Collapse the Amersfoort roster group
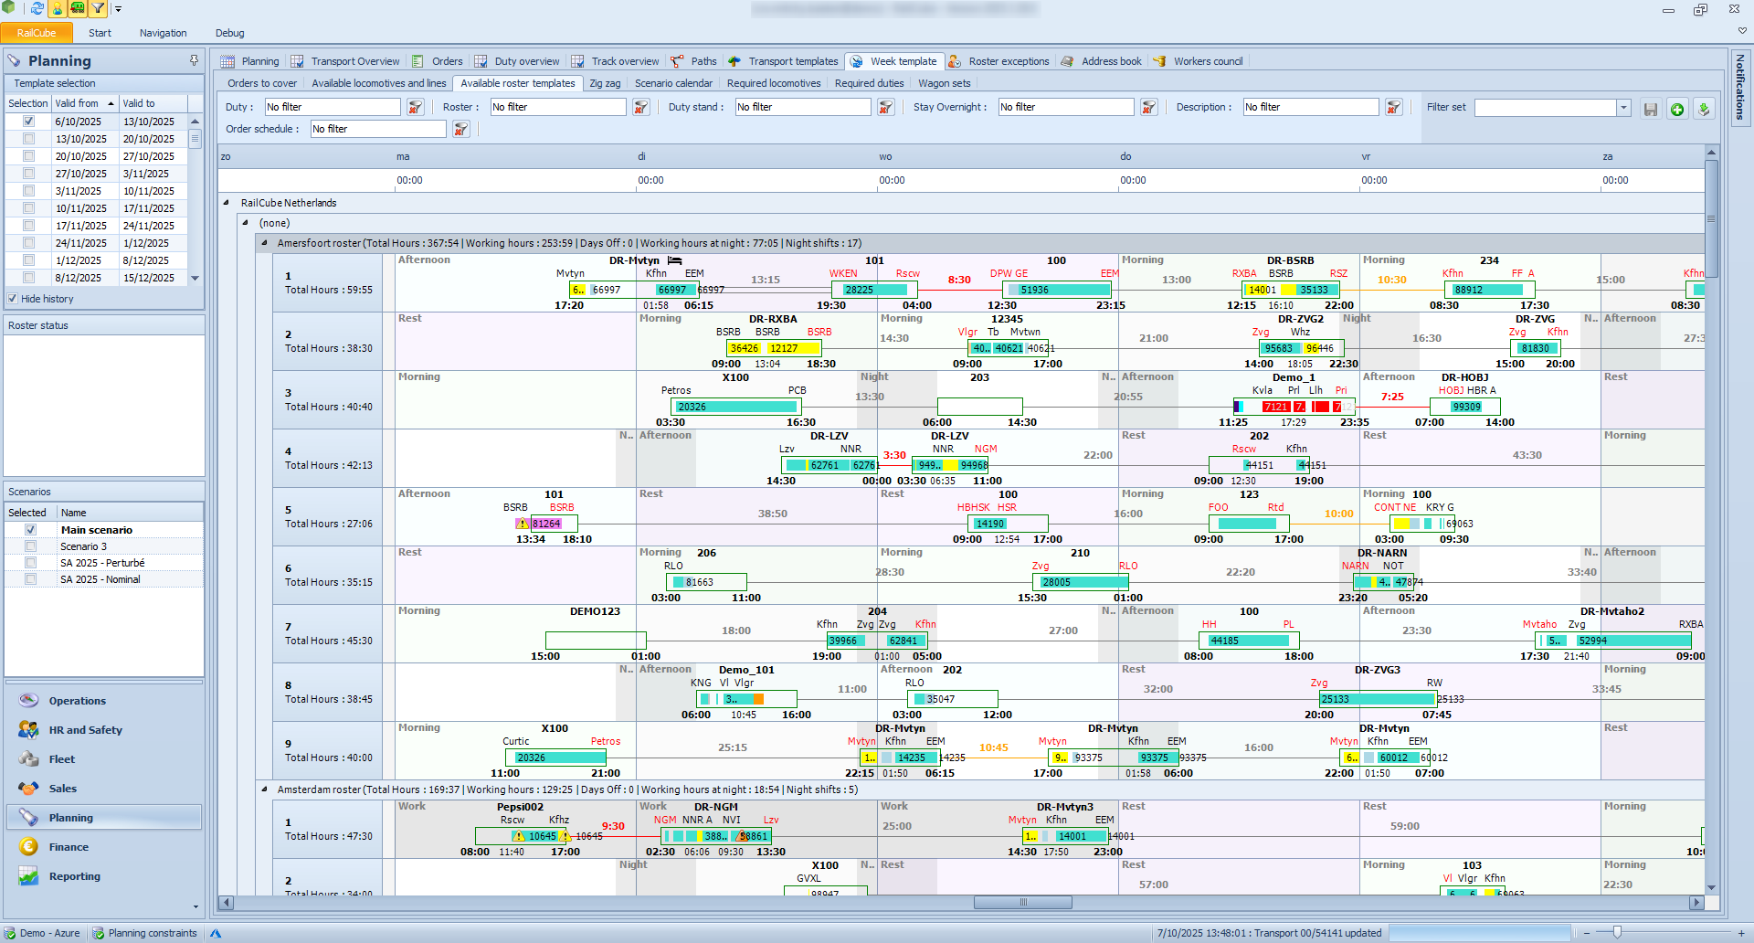Screen dimensions: 1754x943 point(265,243)
